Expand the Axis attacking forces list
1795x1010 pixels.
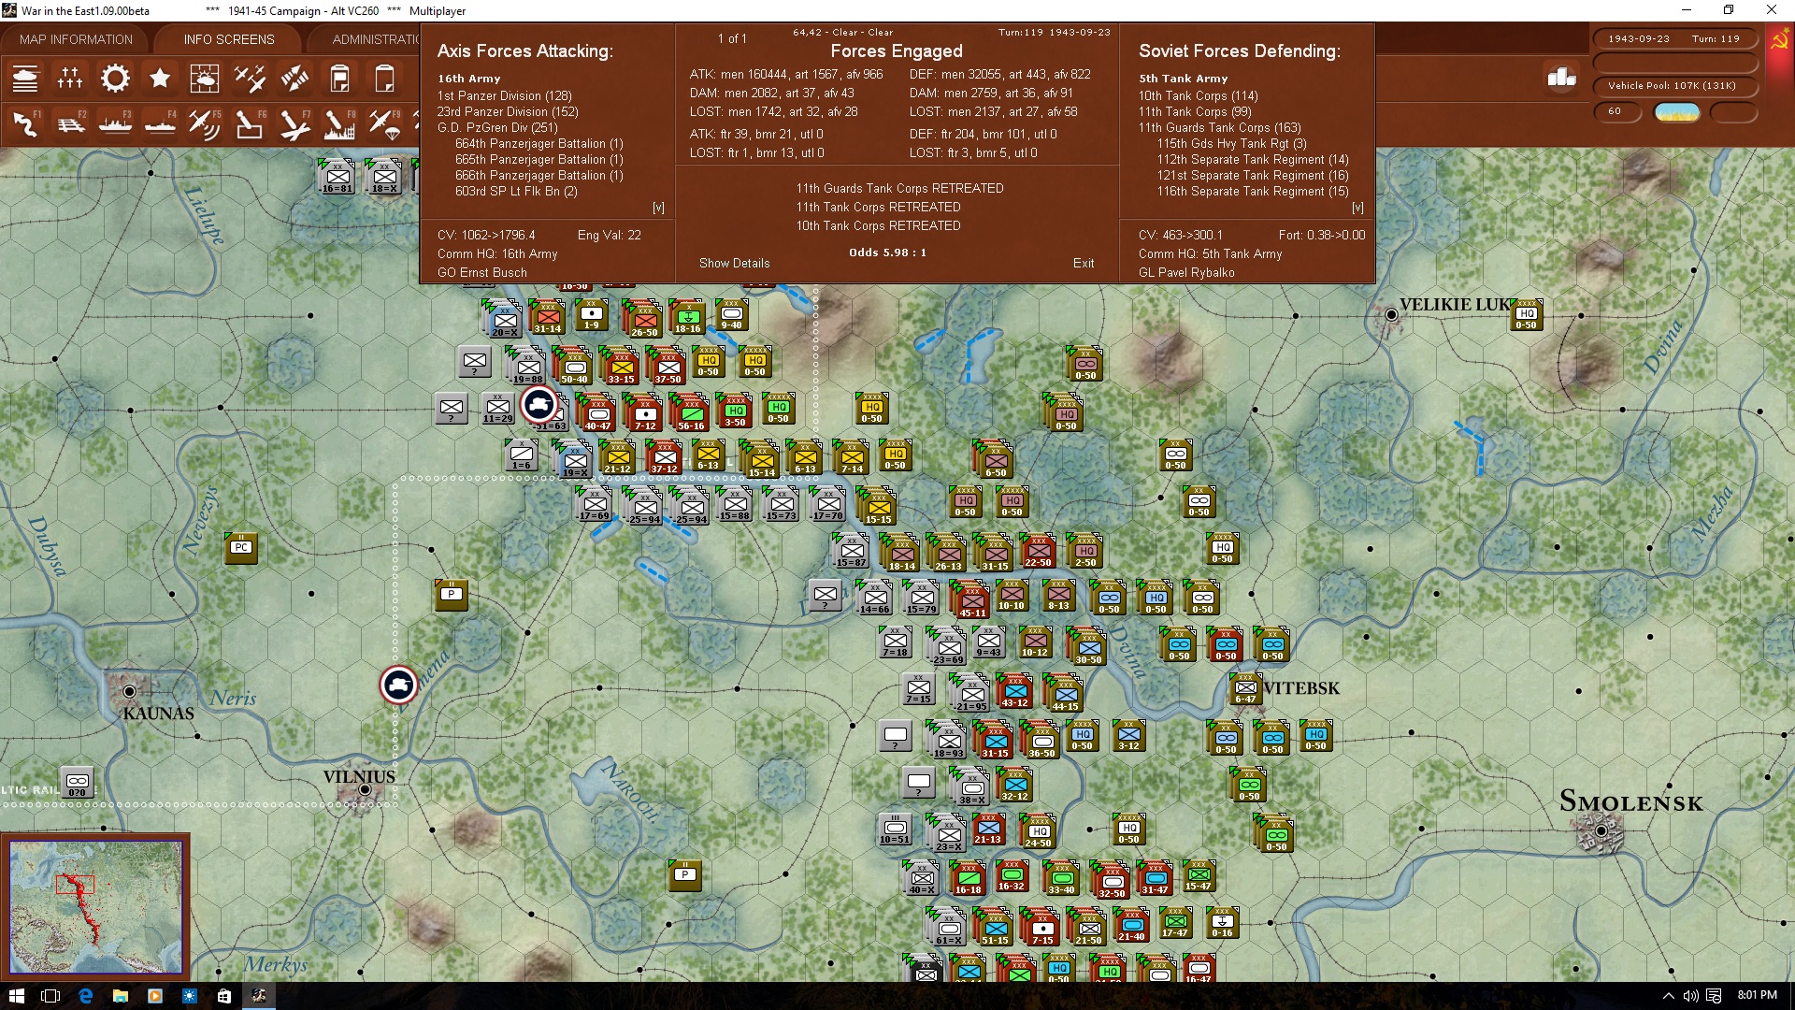658,208
